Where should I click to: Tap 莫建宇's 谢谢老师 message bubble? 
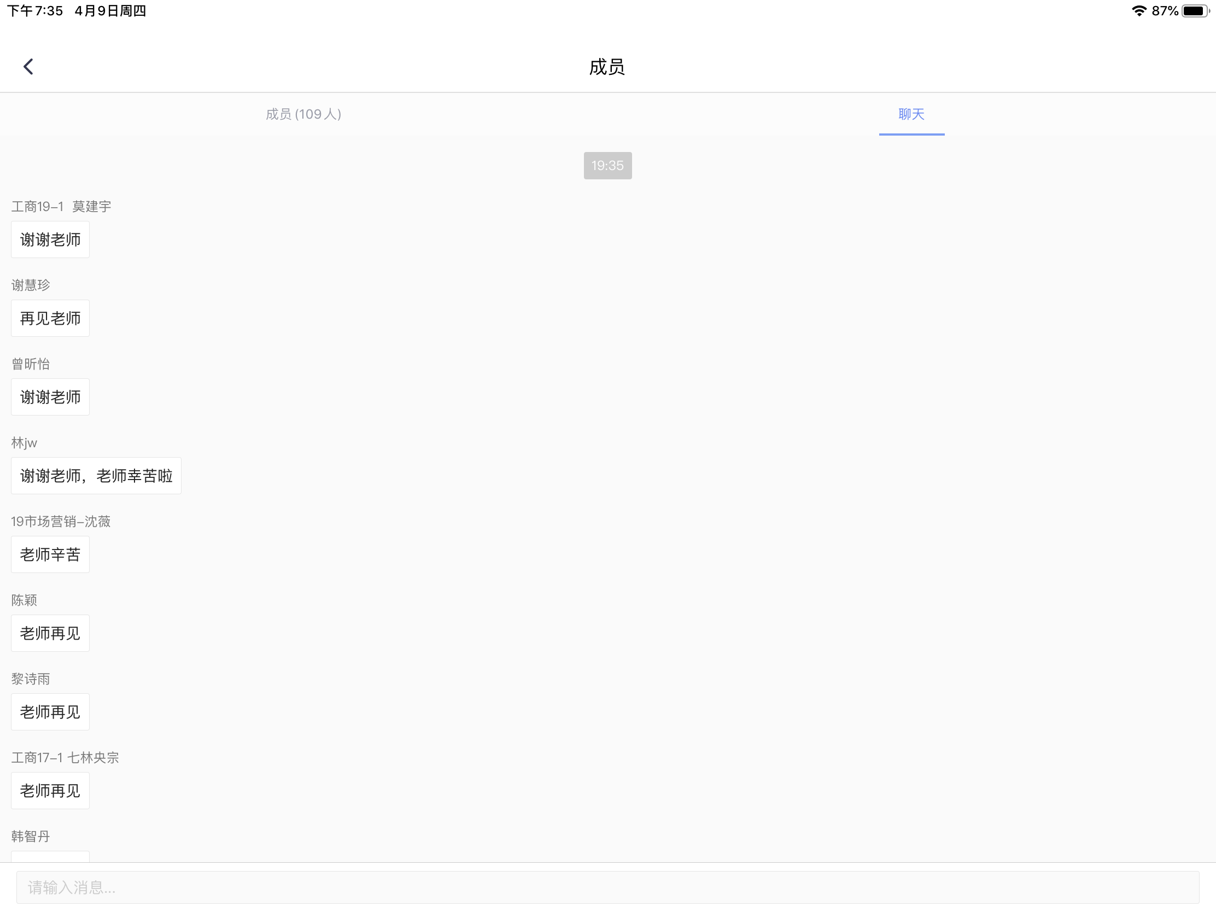coord(50,239)
